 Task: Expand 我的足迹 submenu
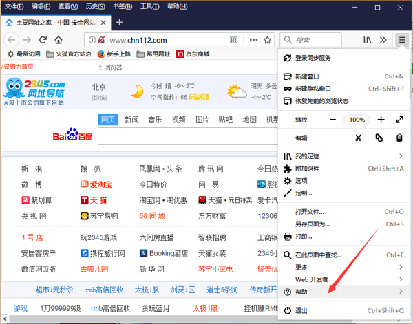(343, 156)
